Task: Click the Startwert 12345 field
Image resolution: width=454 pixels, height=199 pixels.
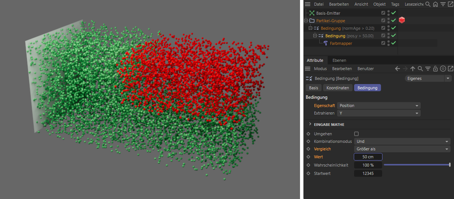Action: (x=368, y=173)
